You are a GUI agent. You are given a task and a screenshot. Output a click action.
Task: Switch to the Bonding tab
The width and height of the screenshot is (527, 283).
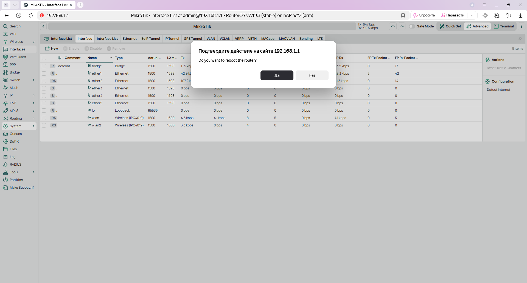306,39
